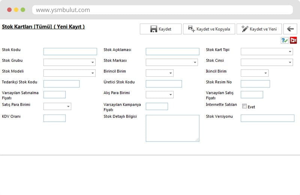Select the Birincil Birim dropdown

pos(159,73)
